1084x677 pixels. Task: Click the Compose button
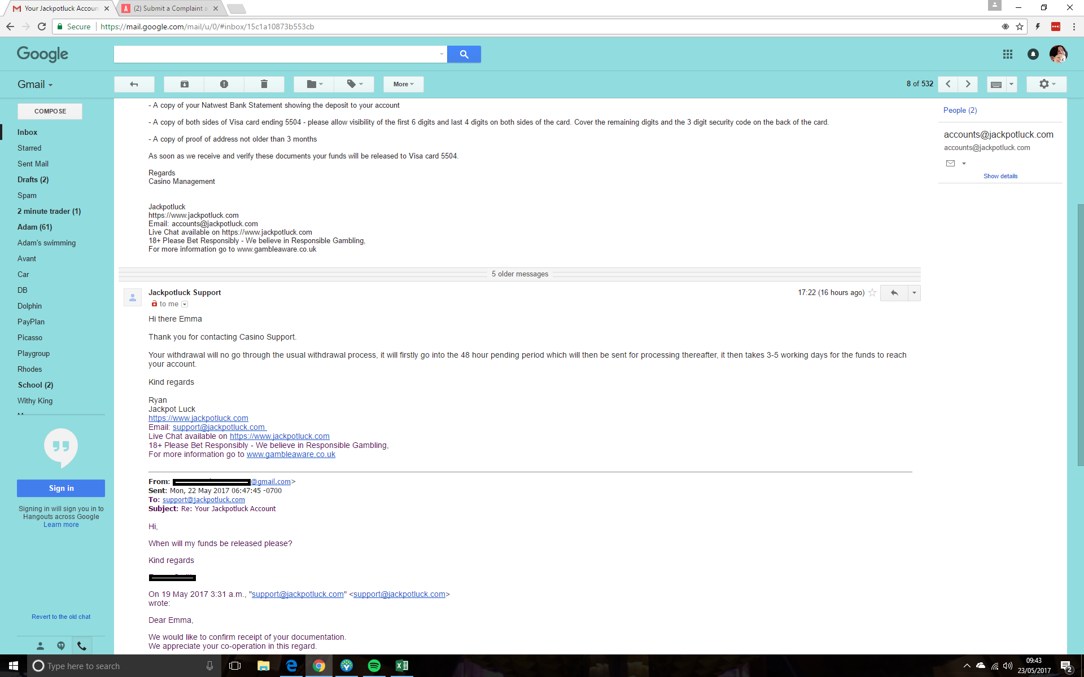pos(50,111)
